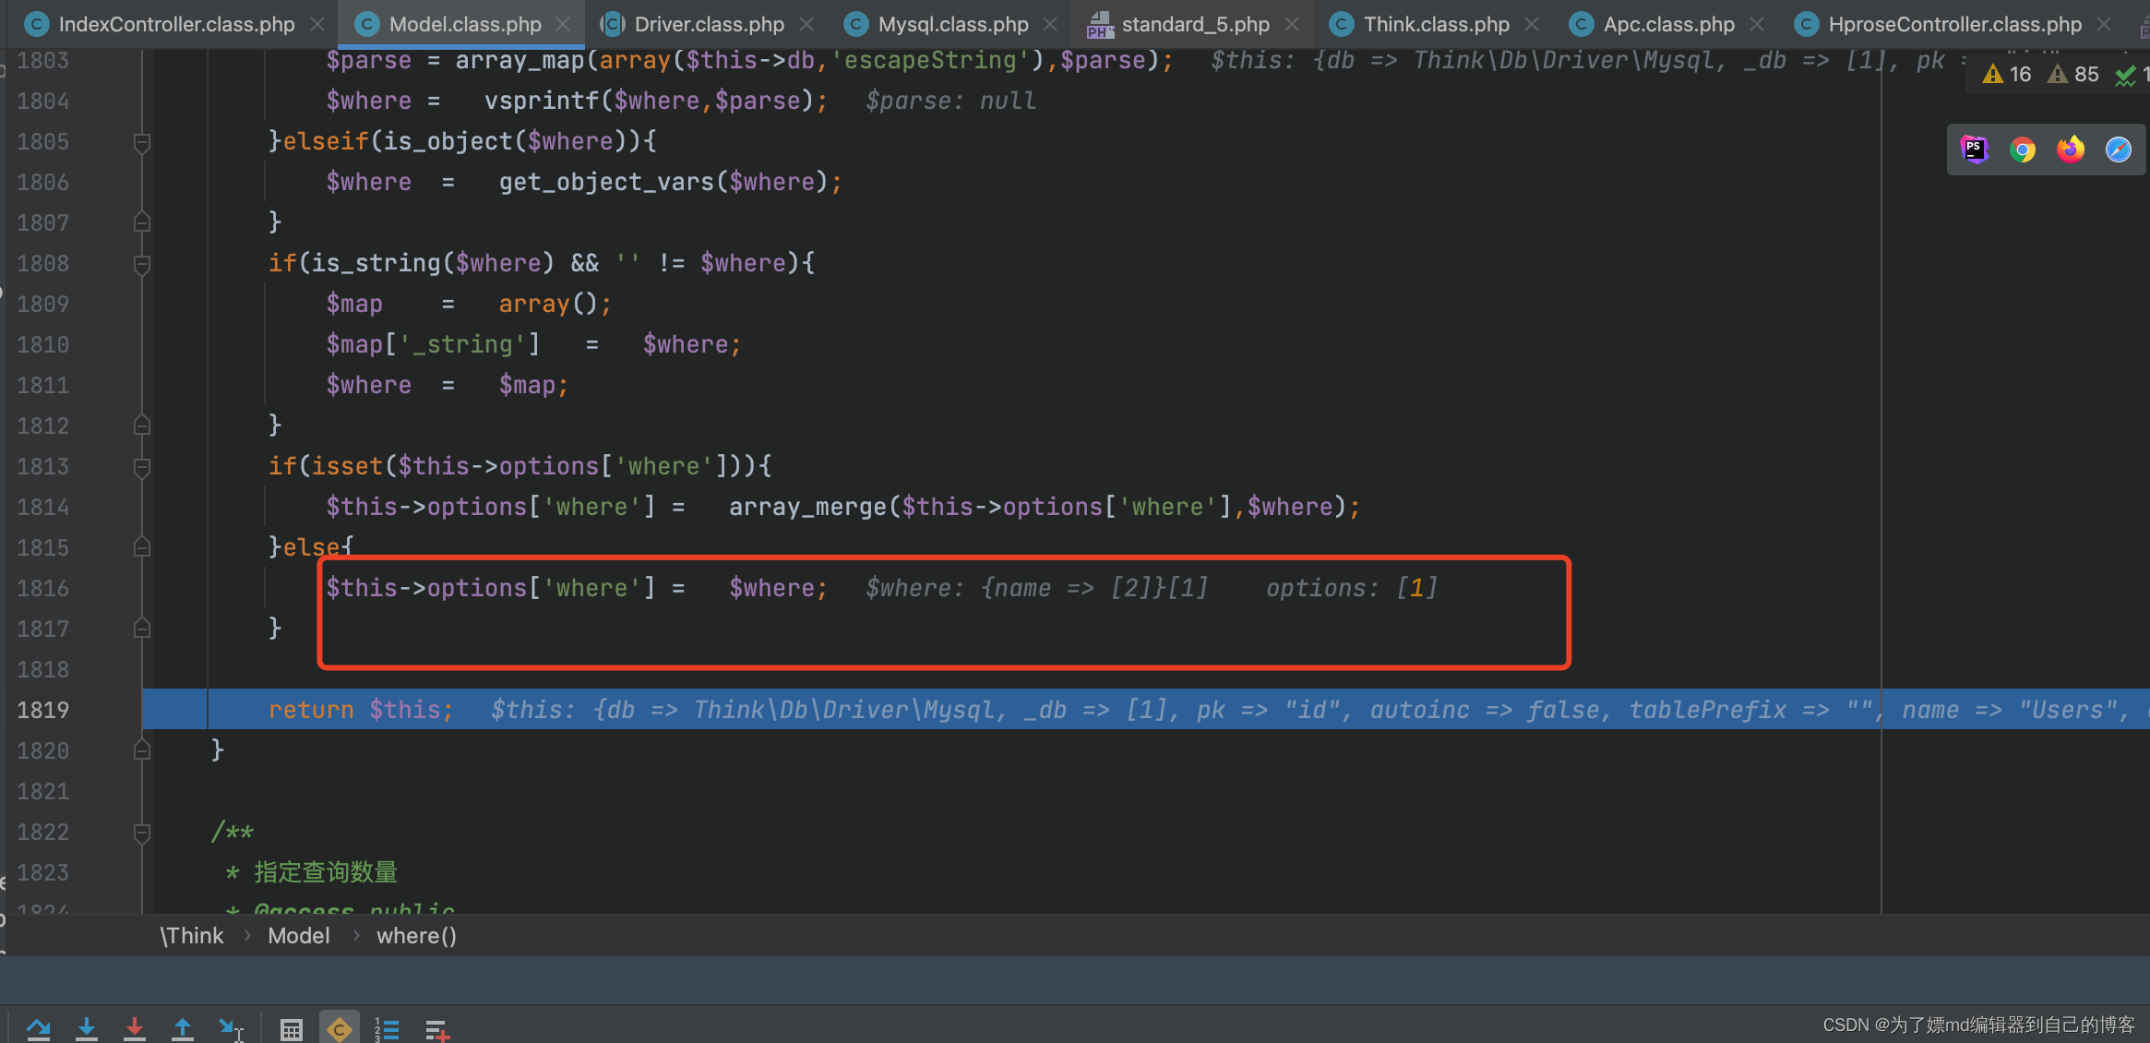The image size is (2150, 1043).
Task: Click the blue Step Into arrow icon
Action: point(87,1028)
